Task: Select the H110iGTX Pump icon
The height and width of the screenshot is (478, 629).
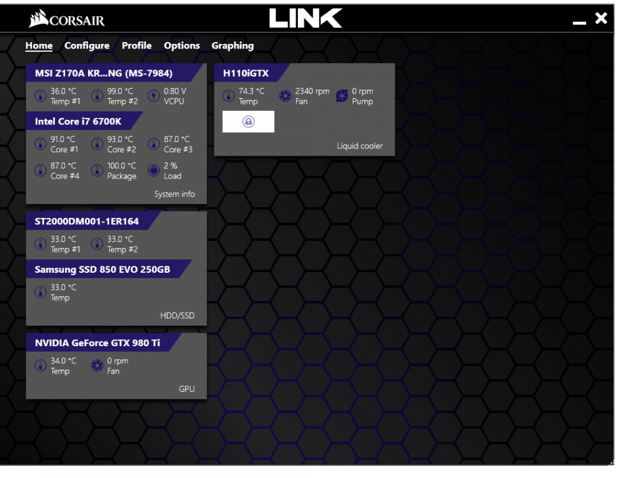Action: click(342, 96)
